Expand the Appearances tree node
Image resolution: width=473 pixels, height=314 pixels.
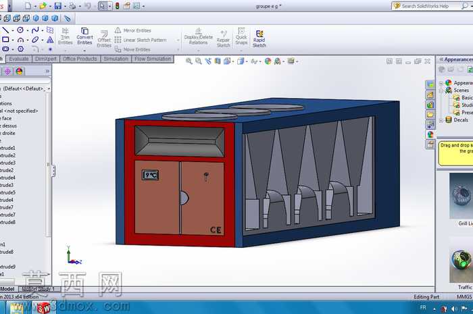tap(441, 83)
